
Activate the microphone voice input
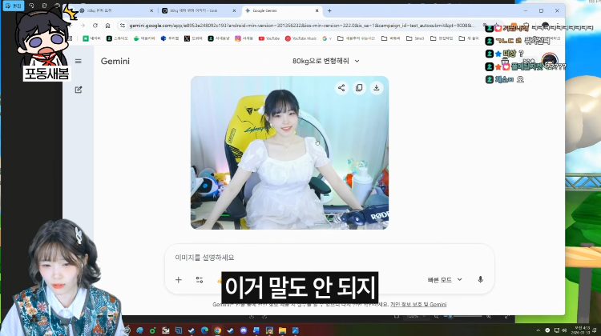(480, 280)
